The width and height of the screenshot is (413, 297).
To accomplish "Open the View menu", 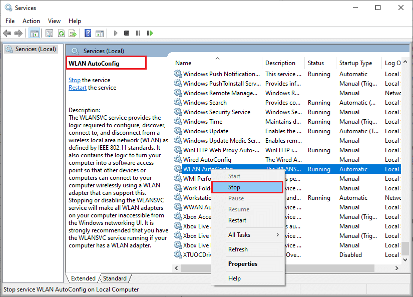I will coord(54,21).
